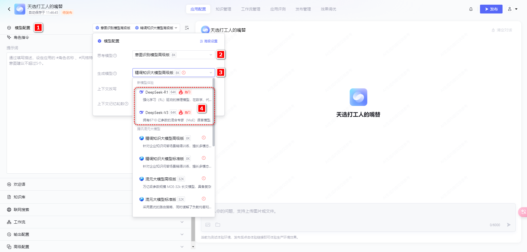Expand the 工作流 section chevron

pos(182,222)
